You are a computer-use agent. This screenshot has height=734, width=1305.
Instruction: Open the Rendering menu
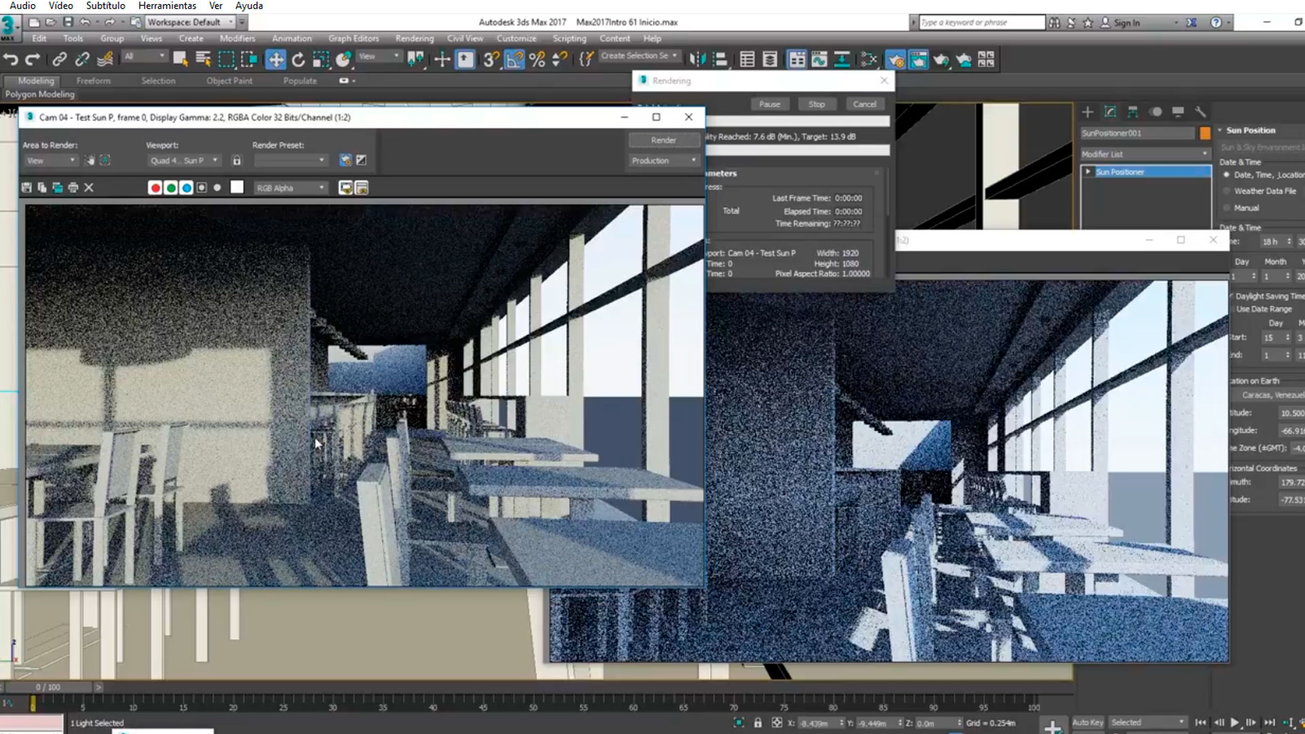coord(414,39)
